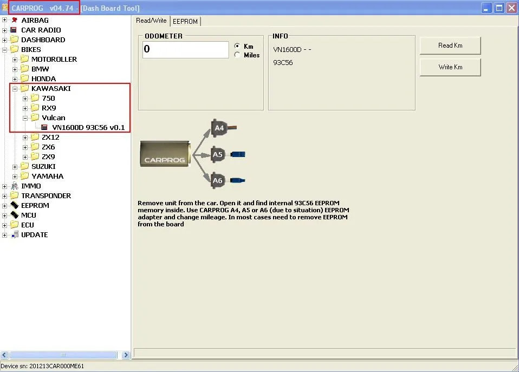This screenshot has height=372, width=519.
Task: Click the Vulcan folder icon
Action: pyautogui.click(x=35, y=117)
